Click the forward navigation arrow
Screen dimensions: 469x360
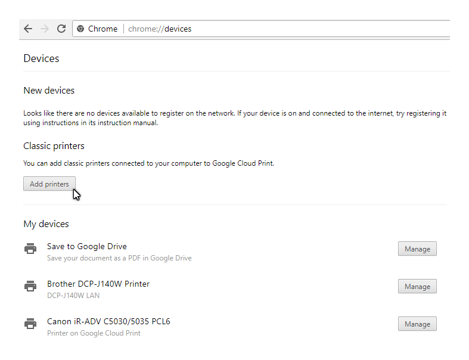[x=45, y=29]
